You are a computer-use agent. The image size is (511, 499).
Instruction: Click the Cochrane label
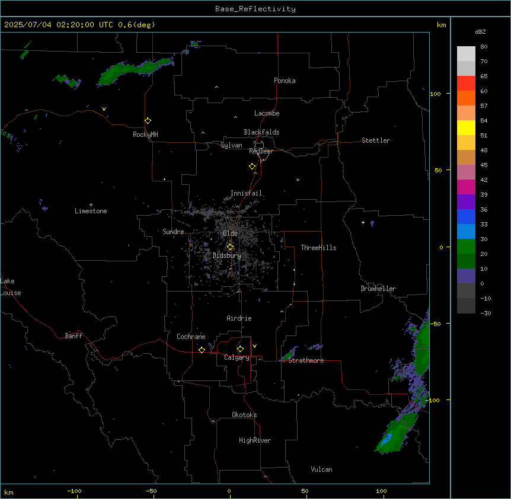[191, 337]
